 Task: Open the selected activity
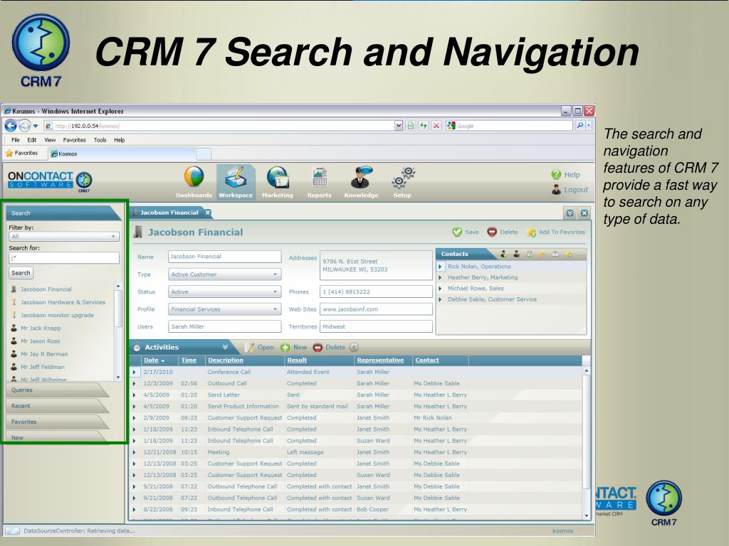[259, 347]
